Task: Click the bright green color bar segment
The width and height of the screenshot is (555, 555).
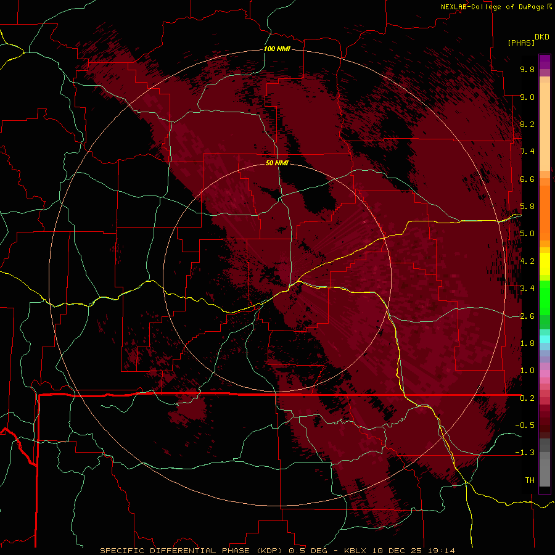Action: 545,298
